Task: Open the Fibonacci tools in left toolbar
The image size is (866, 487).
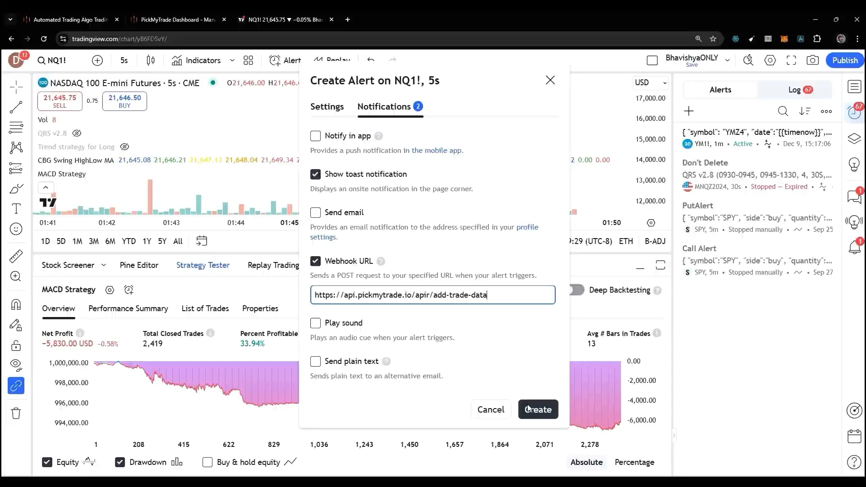Action: [x=16, y=128]
